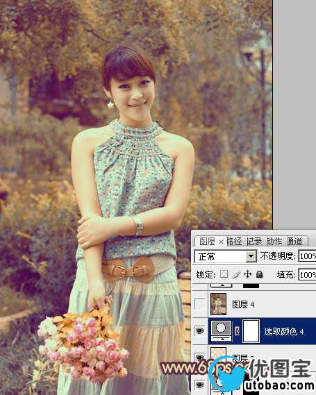Click the lock image pixels brush icon

point(236,274)
